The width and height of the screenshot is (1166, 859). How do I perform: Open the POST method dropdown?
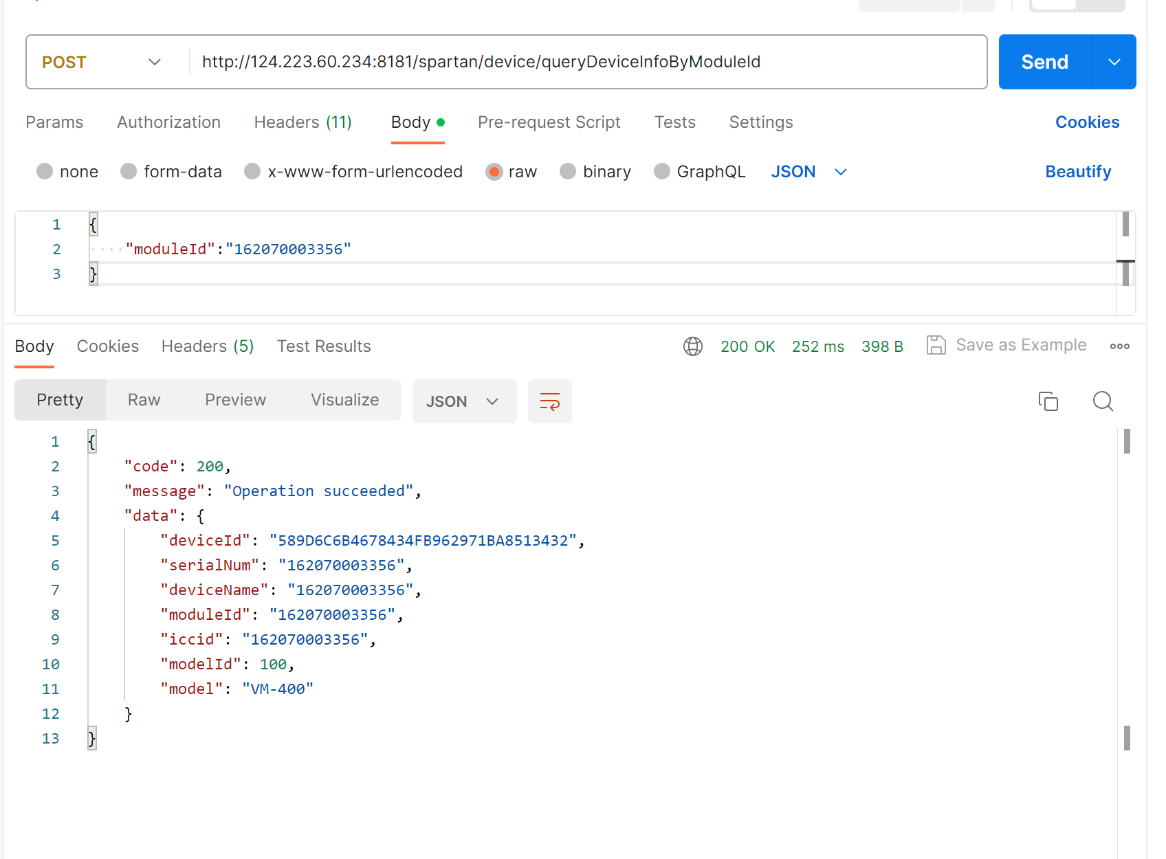point(102,62)
